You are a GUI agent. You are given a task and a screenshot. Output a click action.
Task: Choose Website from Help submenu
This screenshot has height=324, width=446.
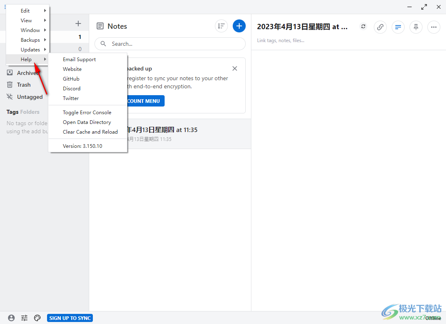88,69
